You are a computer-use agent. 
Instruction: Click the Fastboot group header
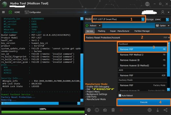click(142, 44)
